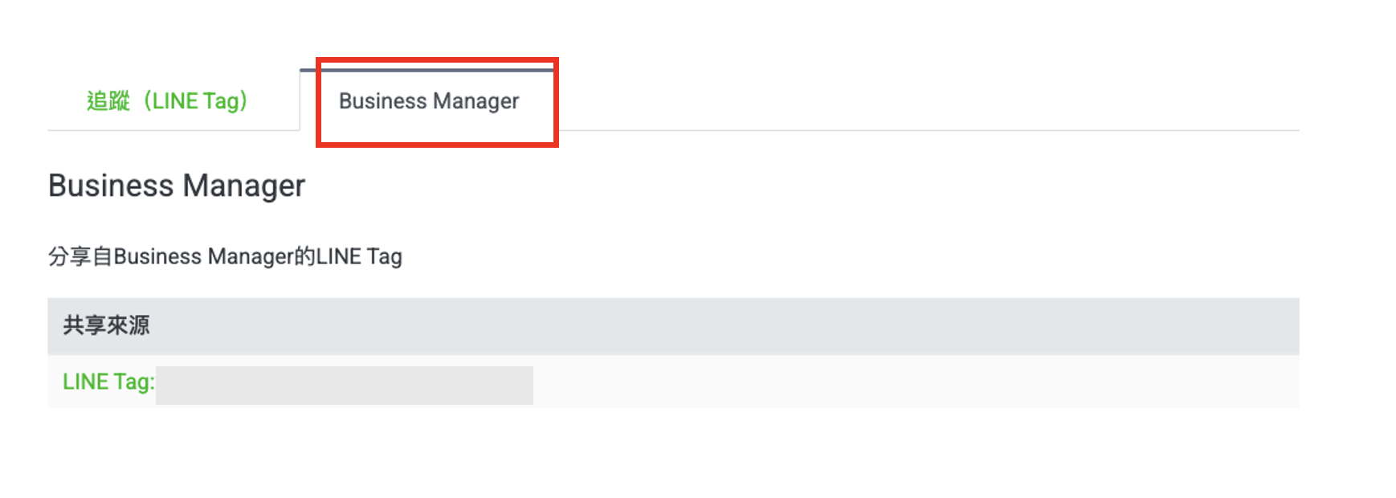Click the 分享自 characters starting the description
The width and height of the screenshot is (1396, 498).
click(80, 256)
